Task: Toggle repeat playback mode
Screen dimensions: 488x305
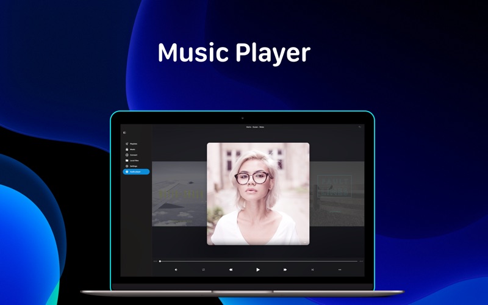Action: tap(203, 270)
